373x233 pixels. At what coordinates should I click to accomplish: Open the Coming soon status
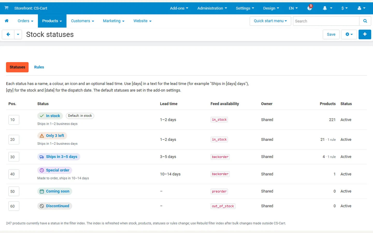coord(55,191)
